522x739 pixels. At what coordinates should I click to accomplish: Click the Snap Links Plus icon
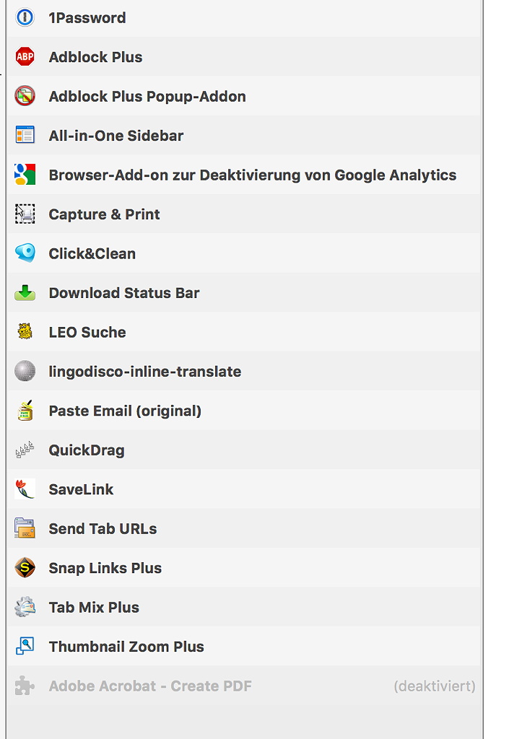tap(25, 568)
